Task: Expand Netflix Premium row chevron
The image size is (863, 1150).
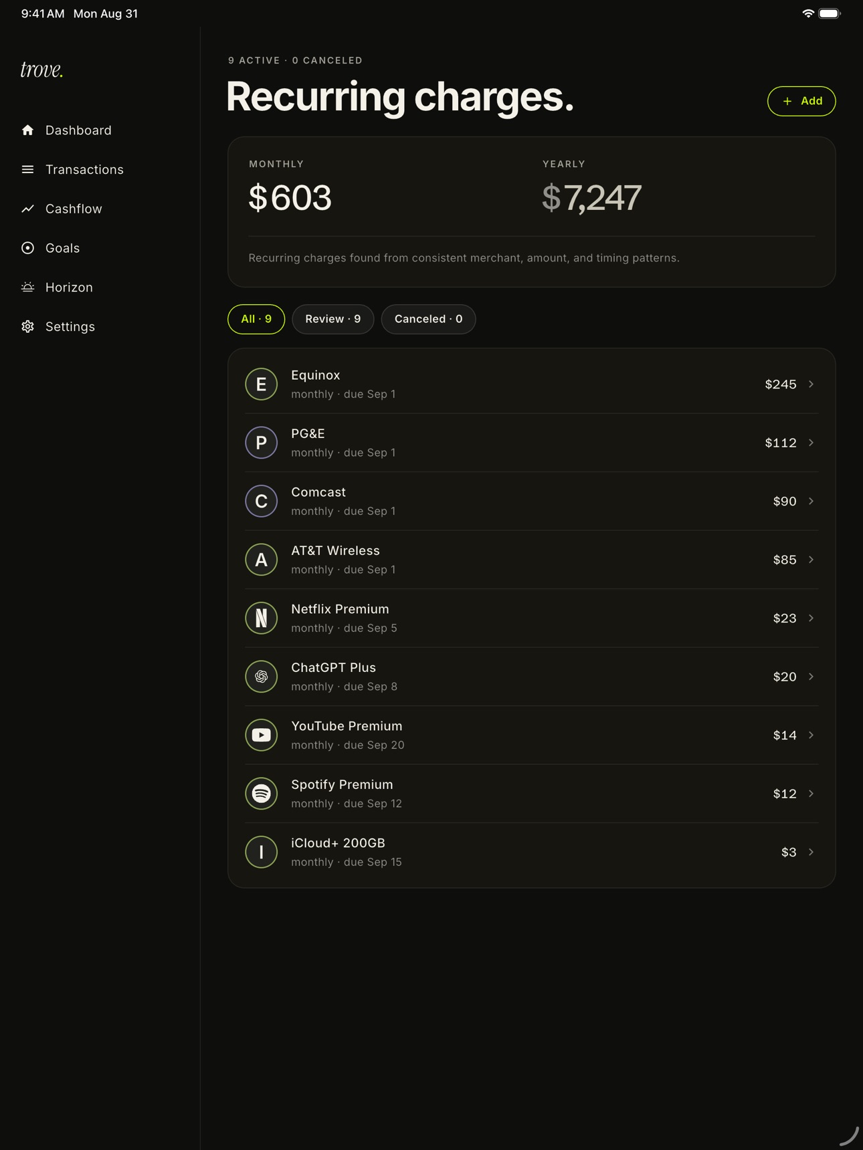Action: point(811,618)
